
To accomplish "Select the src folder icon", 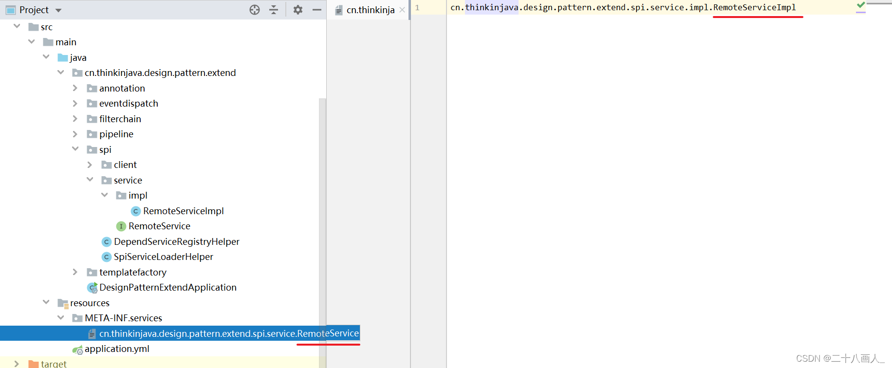I will click(x=34, y=27).
